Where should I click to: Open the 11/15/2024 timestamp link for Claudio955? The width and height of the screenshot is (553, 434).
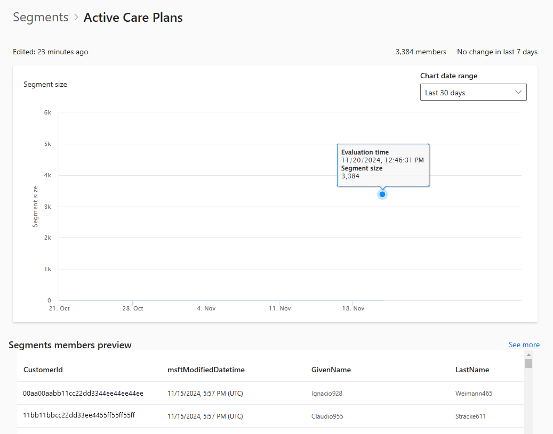pyautogui.click(x=205, y=416)
